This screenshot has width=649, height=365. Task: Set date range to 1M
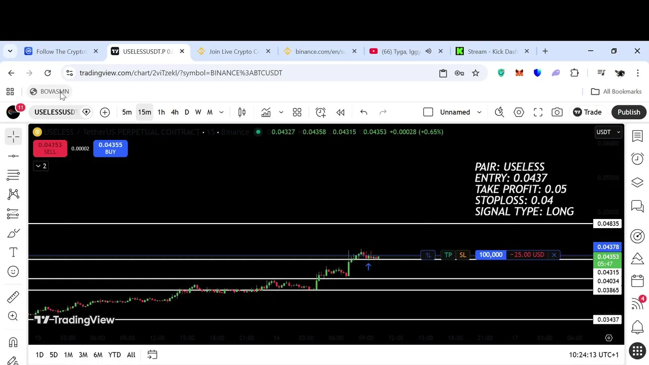pyautogui.click(x=68, y=355)
